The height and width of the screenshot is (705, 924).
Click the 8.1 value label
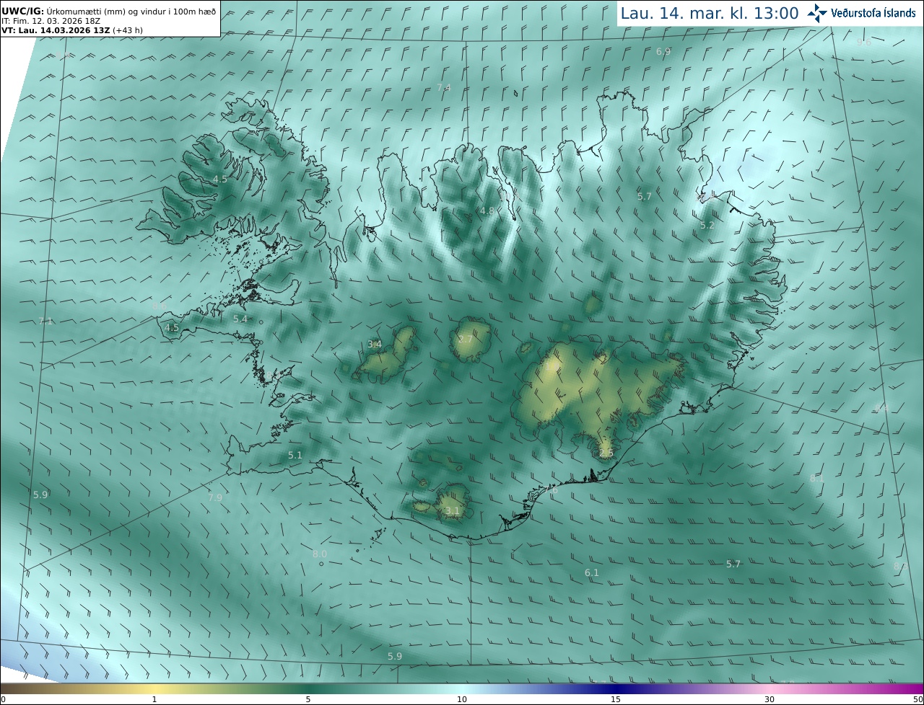pyautogui.click(x=817, y=478)
